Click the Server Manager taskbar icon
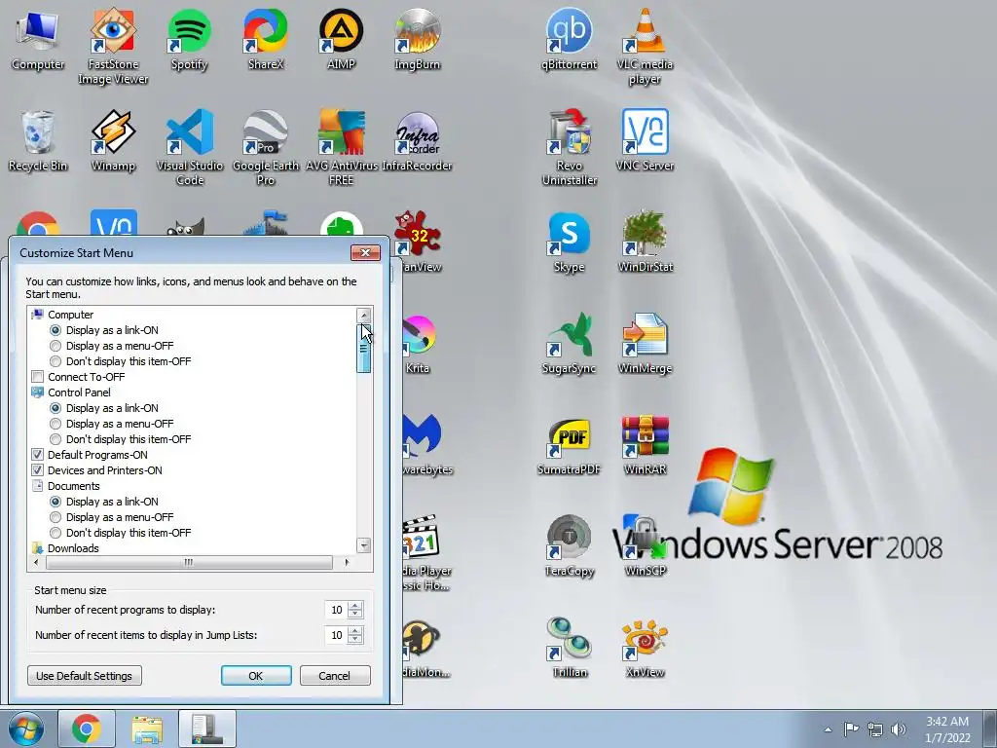 [207, 729]
